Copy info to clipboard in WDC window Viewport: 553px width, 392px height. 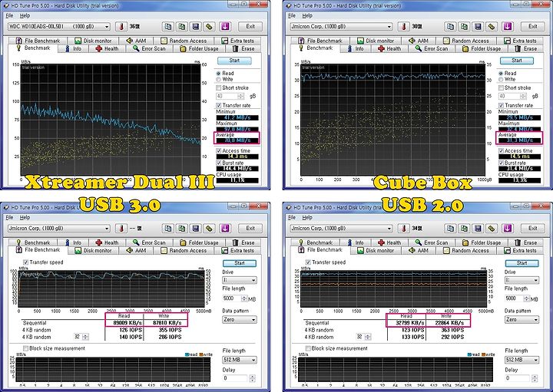(168, 27)
